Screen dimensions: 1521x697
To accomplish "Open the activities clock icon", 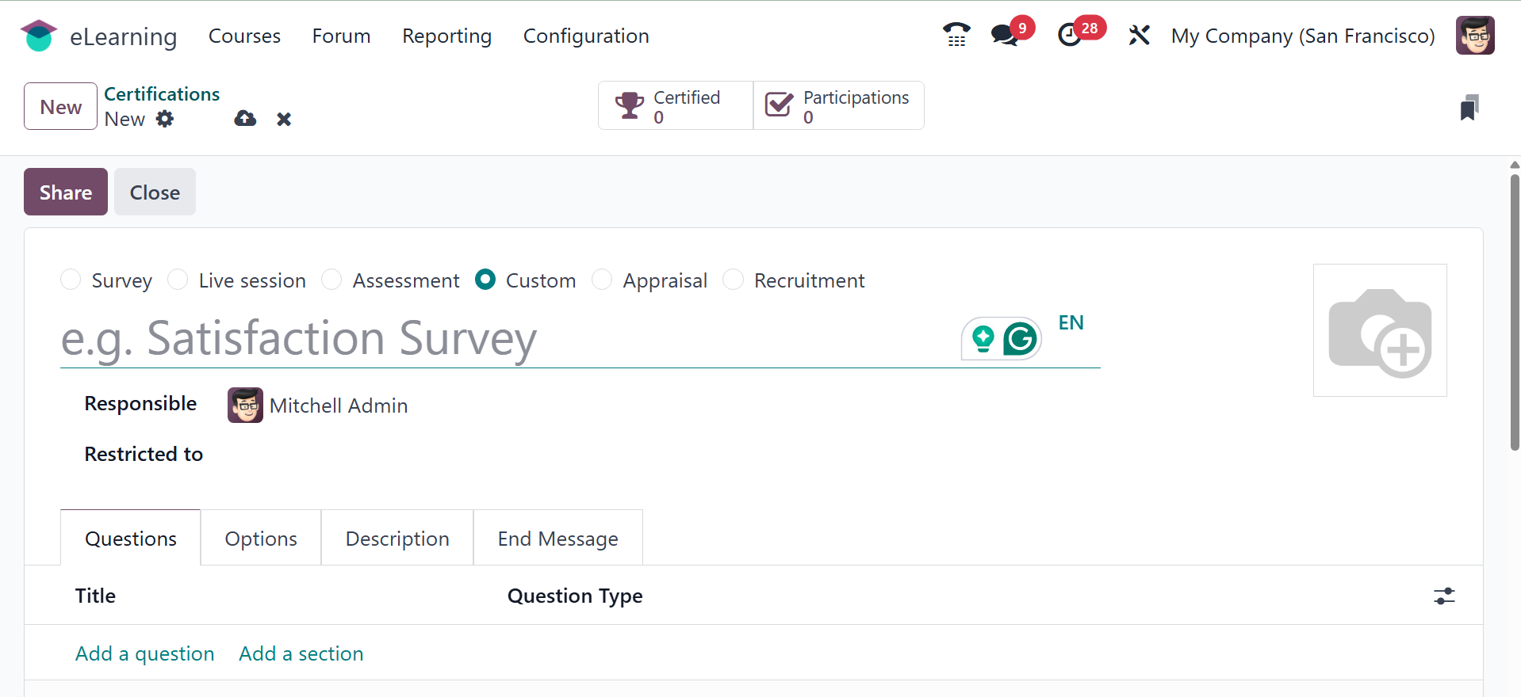I will coord(1070,36).
